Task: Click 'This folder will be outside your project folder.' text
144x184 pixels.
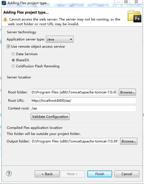Action: [44, 134]
